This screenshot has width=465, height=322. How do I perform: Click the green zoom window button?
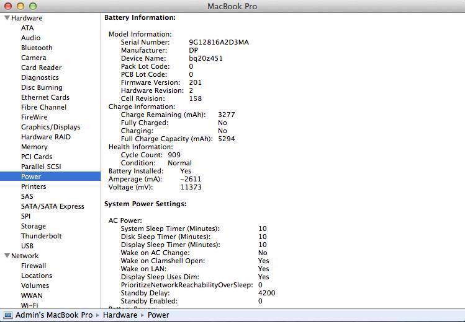[33, 6]
